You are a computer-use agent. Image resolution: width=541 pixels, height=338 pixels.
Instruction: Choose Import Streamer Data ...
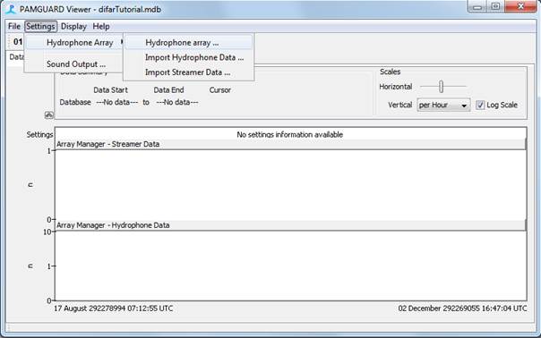[x=188, y=72]
